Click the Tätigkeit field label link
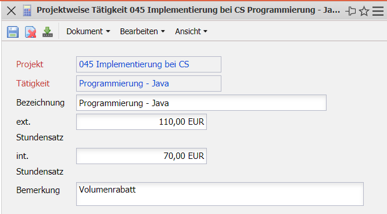387x214 pixels. coord(33,84)
